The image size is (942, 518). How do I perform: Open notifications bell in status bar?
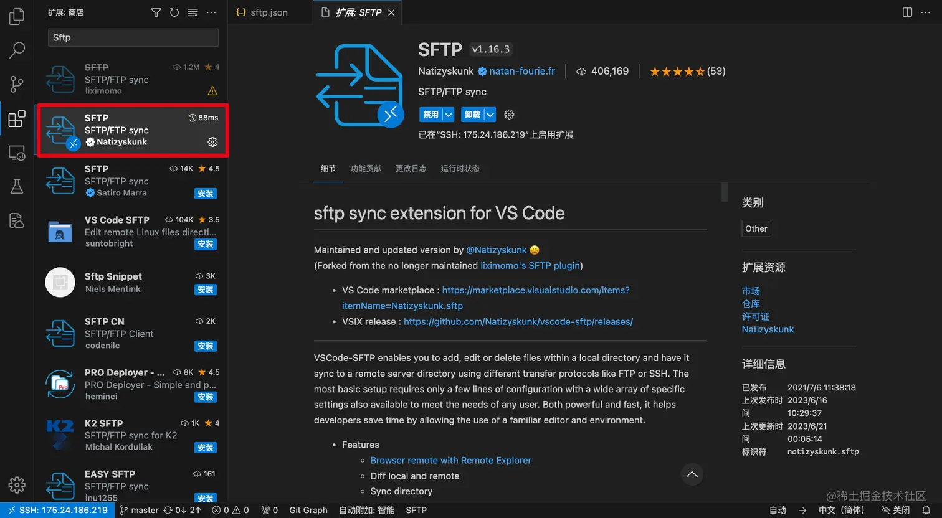tap(926, 510)
